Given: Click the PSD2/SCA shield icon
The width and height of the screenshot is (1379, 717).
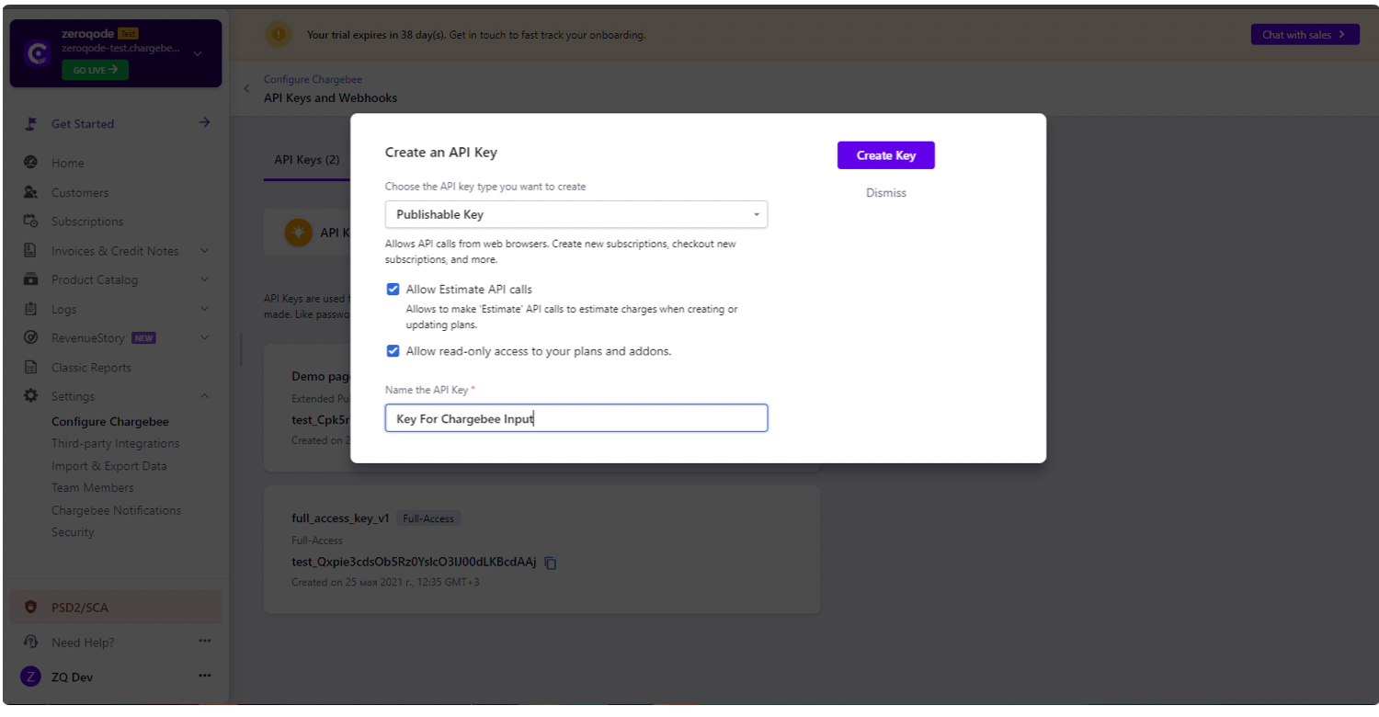Looking at the screenshot, I should tap(30, 608).
